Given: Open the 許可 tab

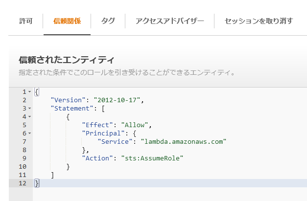Looking at the screenshot, I should tap(25, 21).
